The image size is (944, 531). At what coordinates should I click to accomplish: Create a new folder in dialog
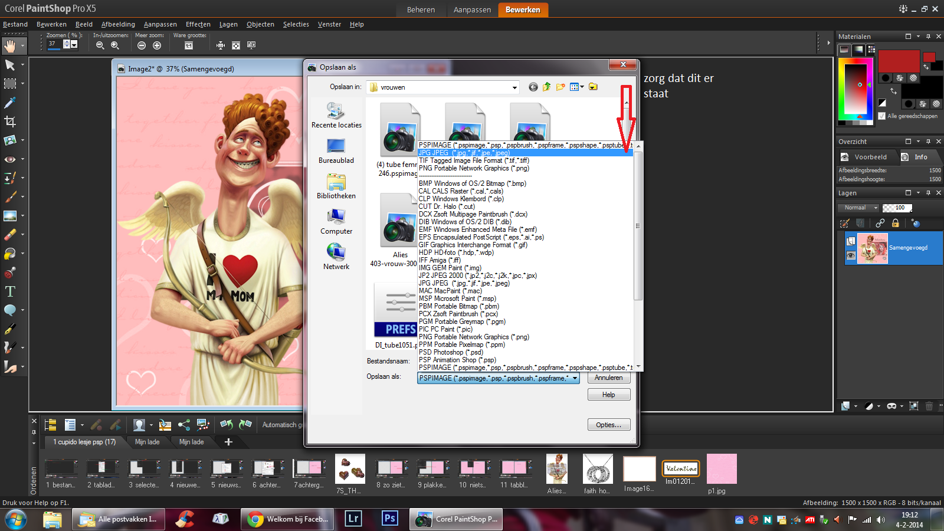pos(560,87)
